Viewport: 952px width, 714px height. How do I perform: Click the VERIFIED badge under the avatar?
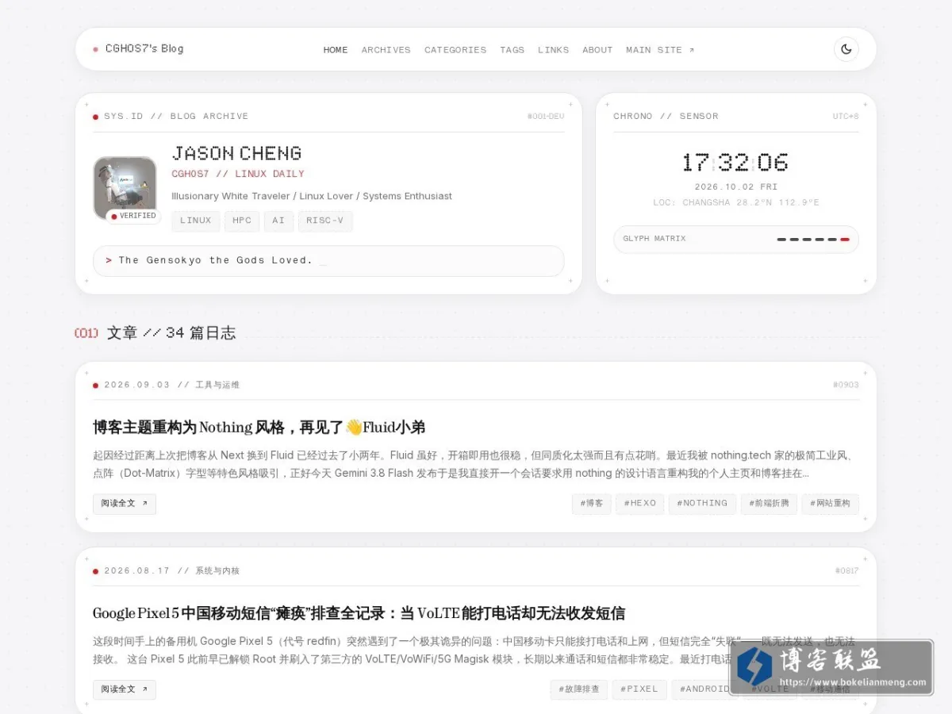[133, 216]
